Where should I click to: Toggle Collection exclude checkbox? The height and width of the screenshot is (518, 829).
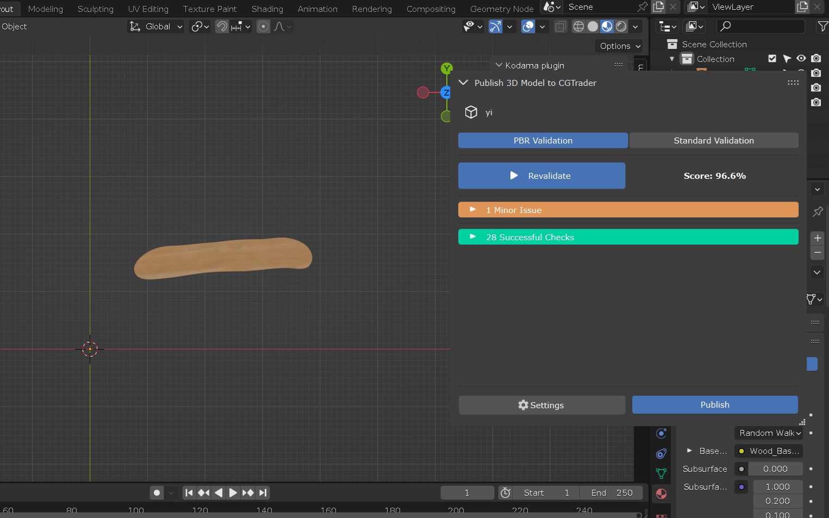point(772,59)
